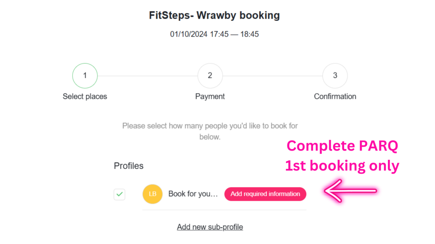
Task: Click the progress line between steps 2 and 3
Action: pyautogui.click(x=272, y=76)
